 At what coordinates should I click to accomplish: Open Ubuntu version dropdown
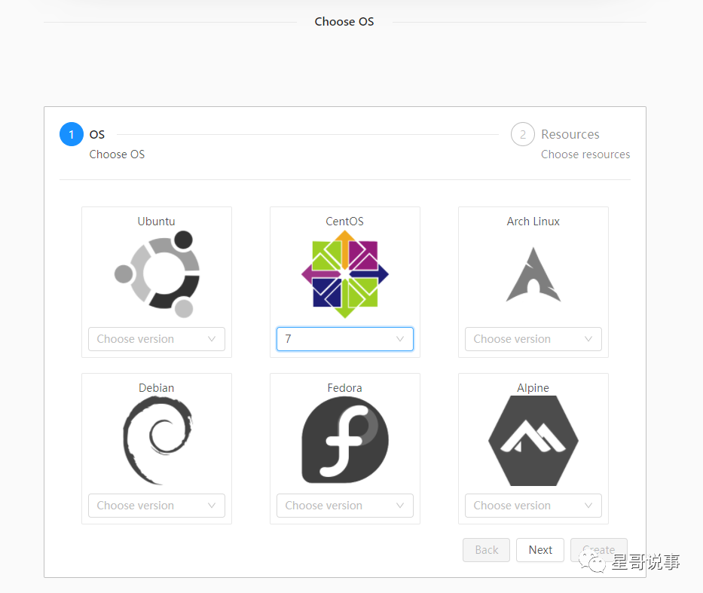tap(157, 339)
